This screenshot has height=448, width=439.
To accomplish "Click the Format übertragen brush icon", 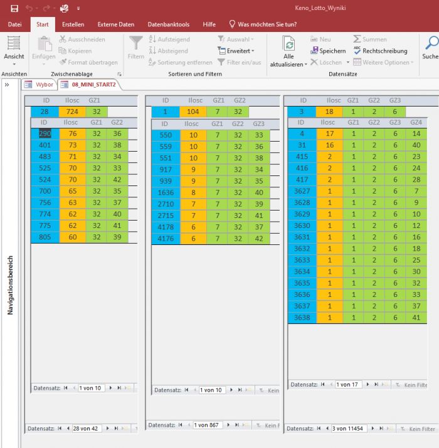I will pos(63,61).
